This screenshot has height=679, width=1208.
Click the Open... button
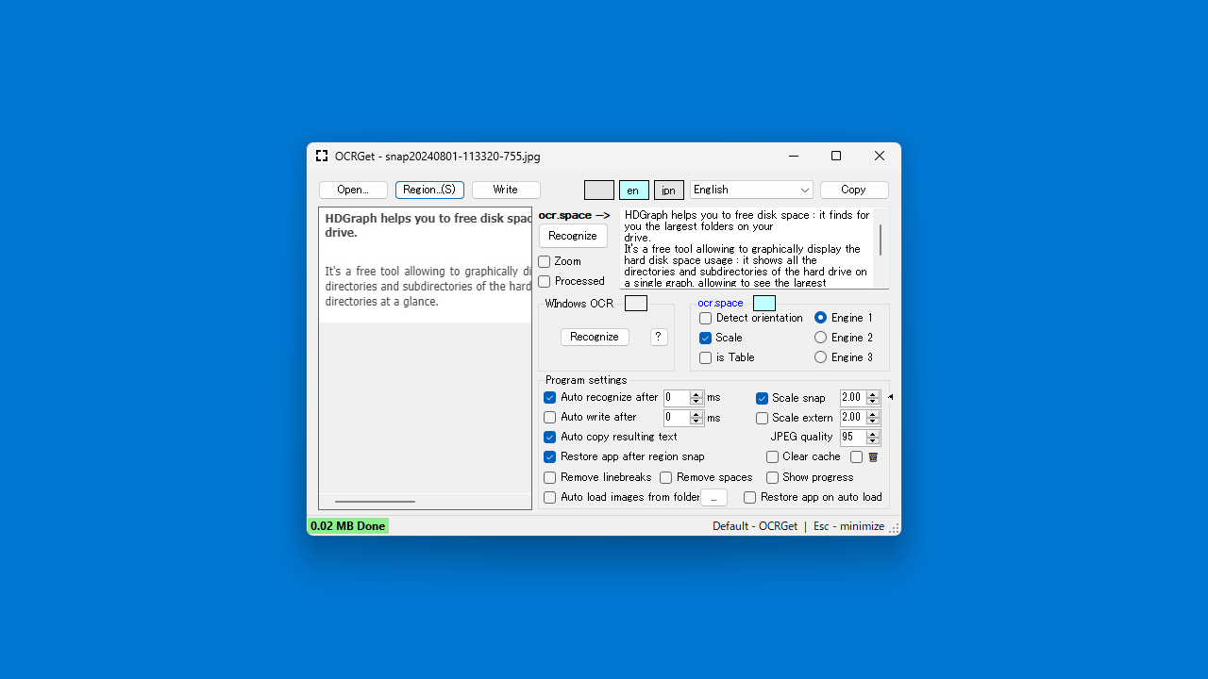pyautogui.click(x=353, y=190)
